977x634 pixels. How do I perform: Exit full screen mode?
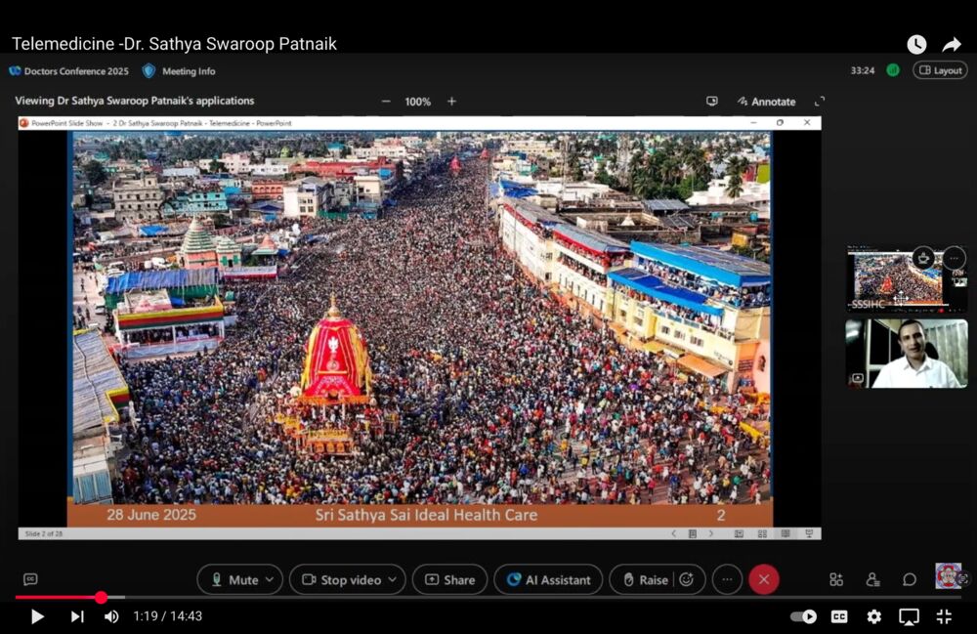click(944, 616)
